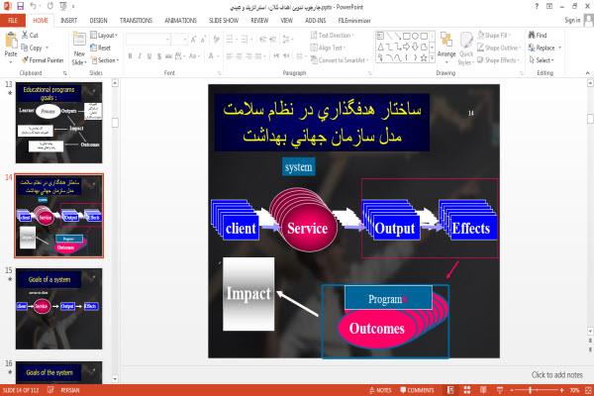Switch to Normal view icon in status bar
594x396 pixels.
click(x=450, y=390)
